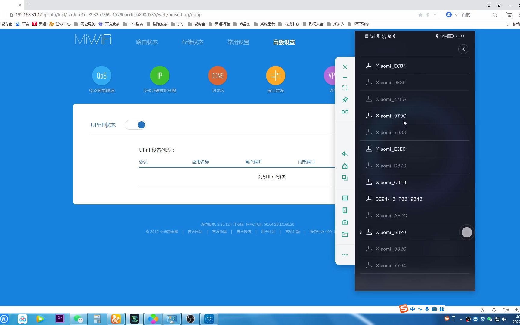Select Xiaomi_7038 Wi-Fi network
The height and width of the screenshot is (325, 520).
click(x=415, y=132)
